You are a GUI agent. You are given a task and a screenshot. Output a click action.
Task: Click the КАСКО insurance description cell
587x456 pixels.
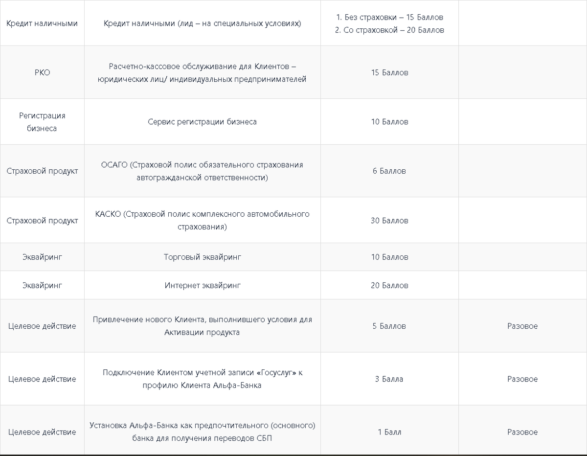(x=203, y=221)
